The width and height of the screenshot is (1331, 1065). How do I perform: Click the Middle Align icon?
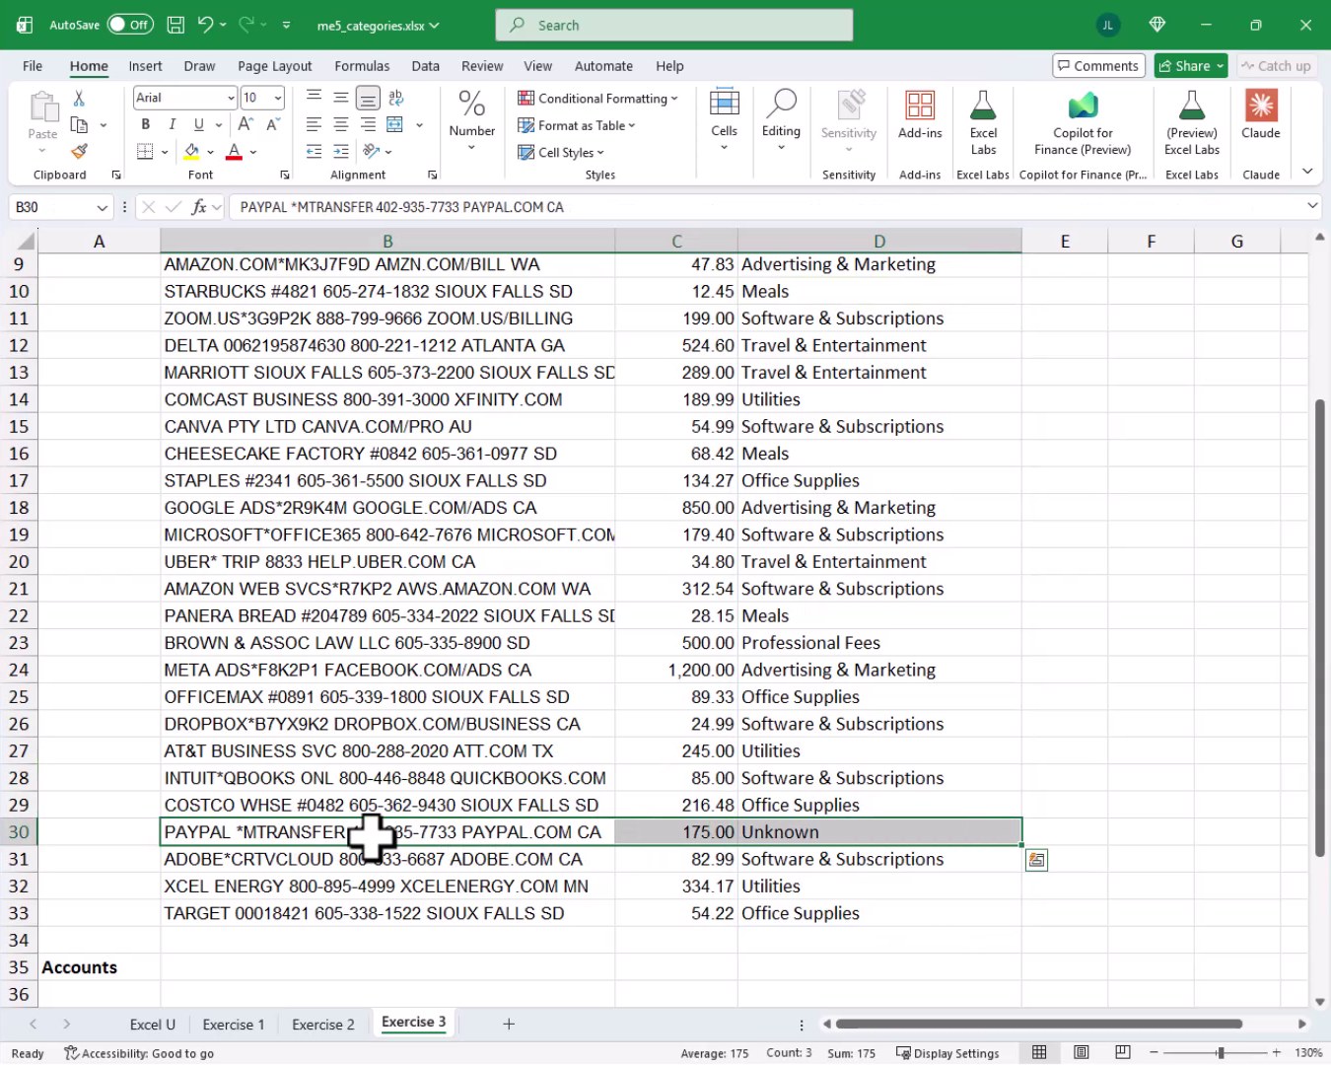tap(341, 98)
